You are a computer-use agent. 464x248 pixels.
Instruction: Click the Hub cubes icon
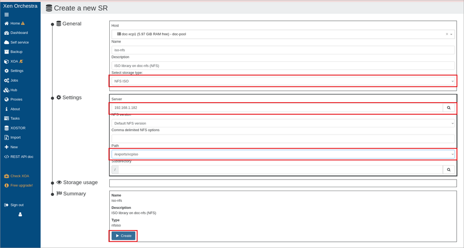click(6, 90)
